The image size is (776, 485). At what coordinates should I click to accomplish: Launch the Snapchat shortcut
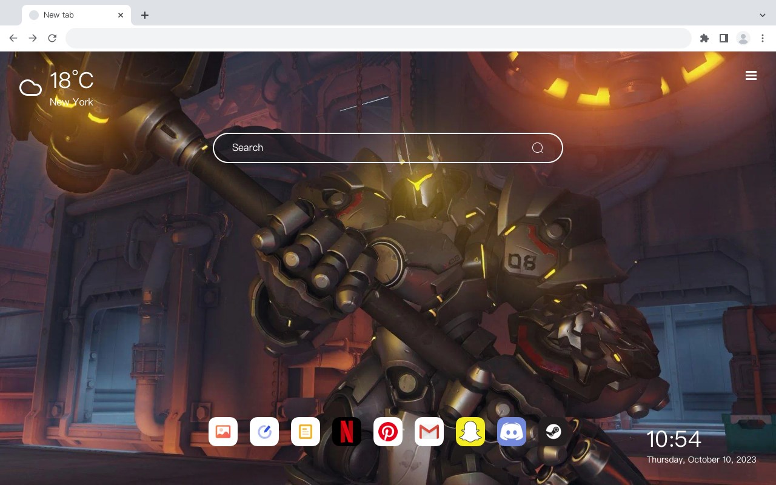tap(470, 432)
